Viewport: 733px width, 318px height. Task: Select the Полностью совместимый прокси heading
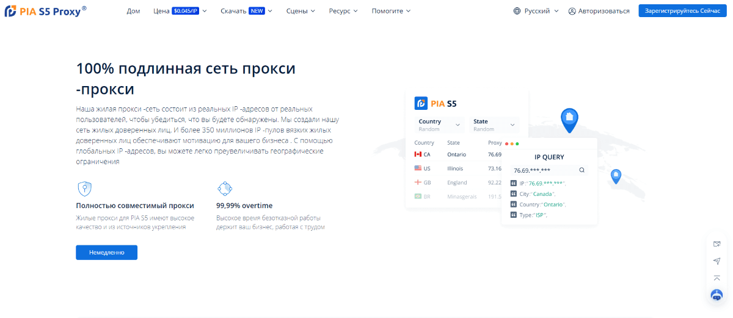click(135, 206)
